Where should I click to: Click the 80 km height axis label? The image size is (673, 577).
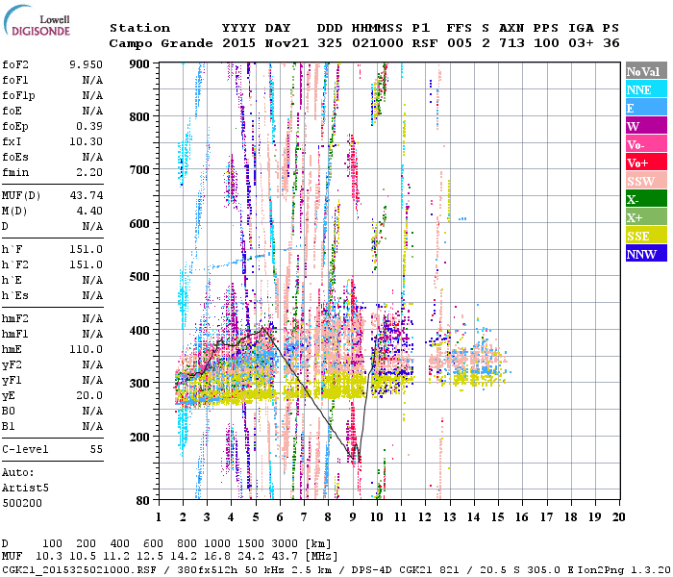[143, 500]
